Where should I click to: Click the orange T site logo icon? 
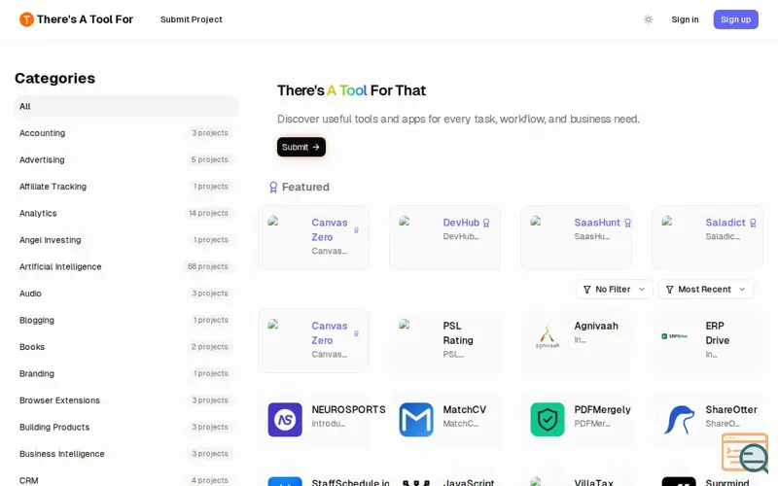[26, 19]
